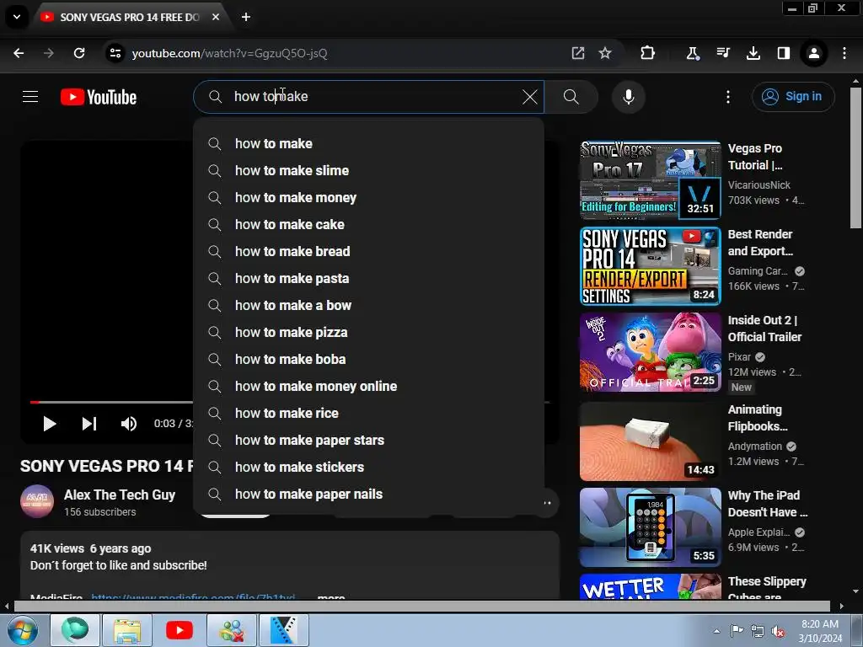Mute the video volume

(x=129, y=424)
